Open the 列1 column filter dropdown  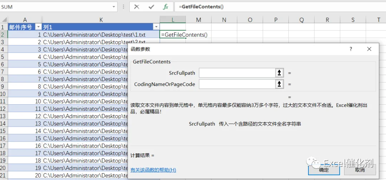156,27
